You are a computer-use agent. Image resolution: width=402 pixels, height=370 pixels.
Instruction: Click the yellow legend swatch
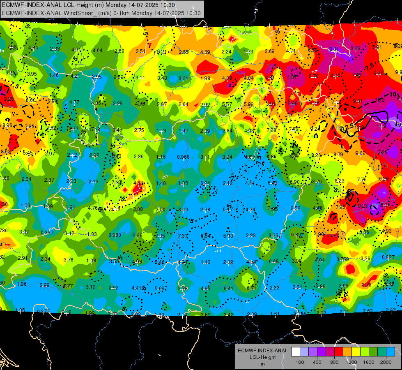356,352
